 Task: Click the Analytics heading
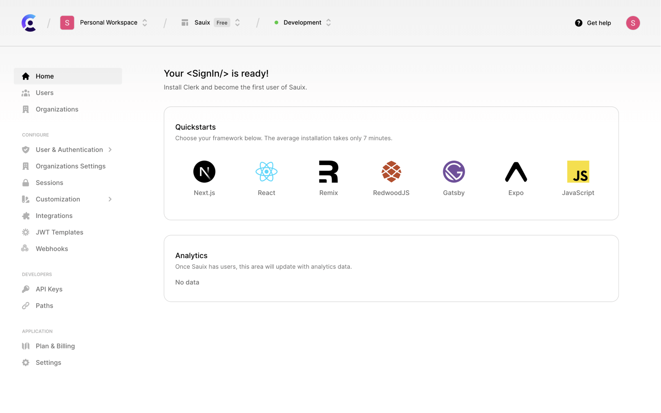click(x=191, y=256)
